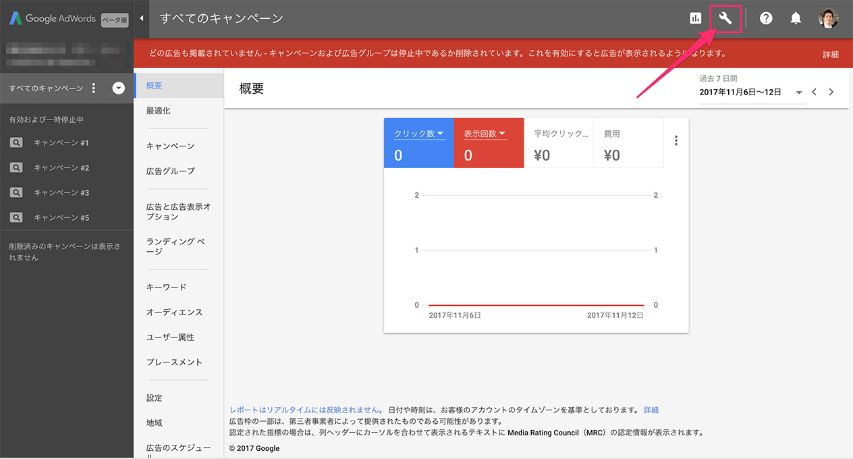Click the search icon next to キャンペーン #1
This screenshot has width=853, height=459.
17,142
